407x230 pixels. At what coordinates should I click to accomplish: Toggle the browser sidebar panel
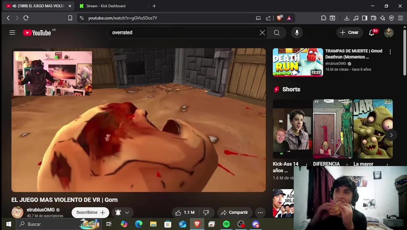pyautogui.click(x=365, y=18)
